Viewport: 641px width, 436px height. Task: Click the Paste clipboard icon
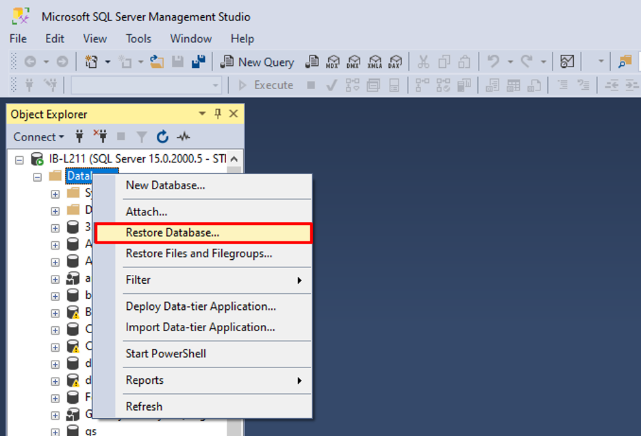coord(464,62)
